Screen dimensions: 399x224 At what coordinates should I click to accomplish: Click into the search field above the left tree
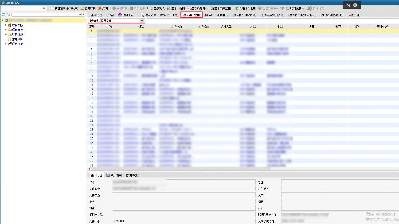pos(45,15)
